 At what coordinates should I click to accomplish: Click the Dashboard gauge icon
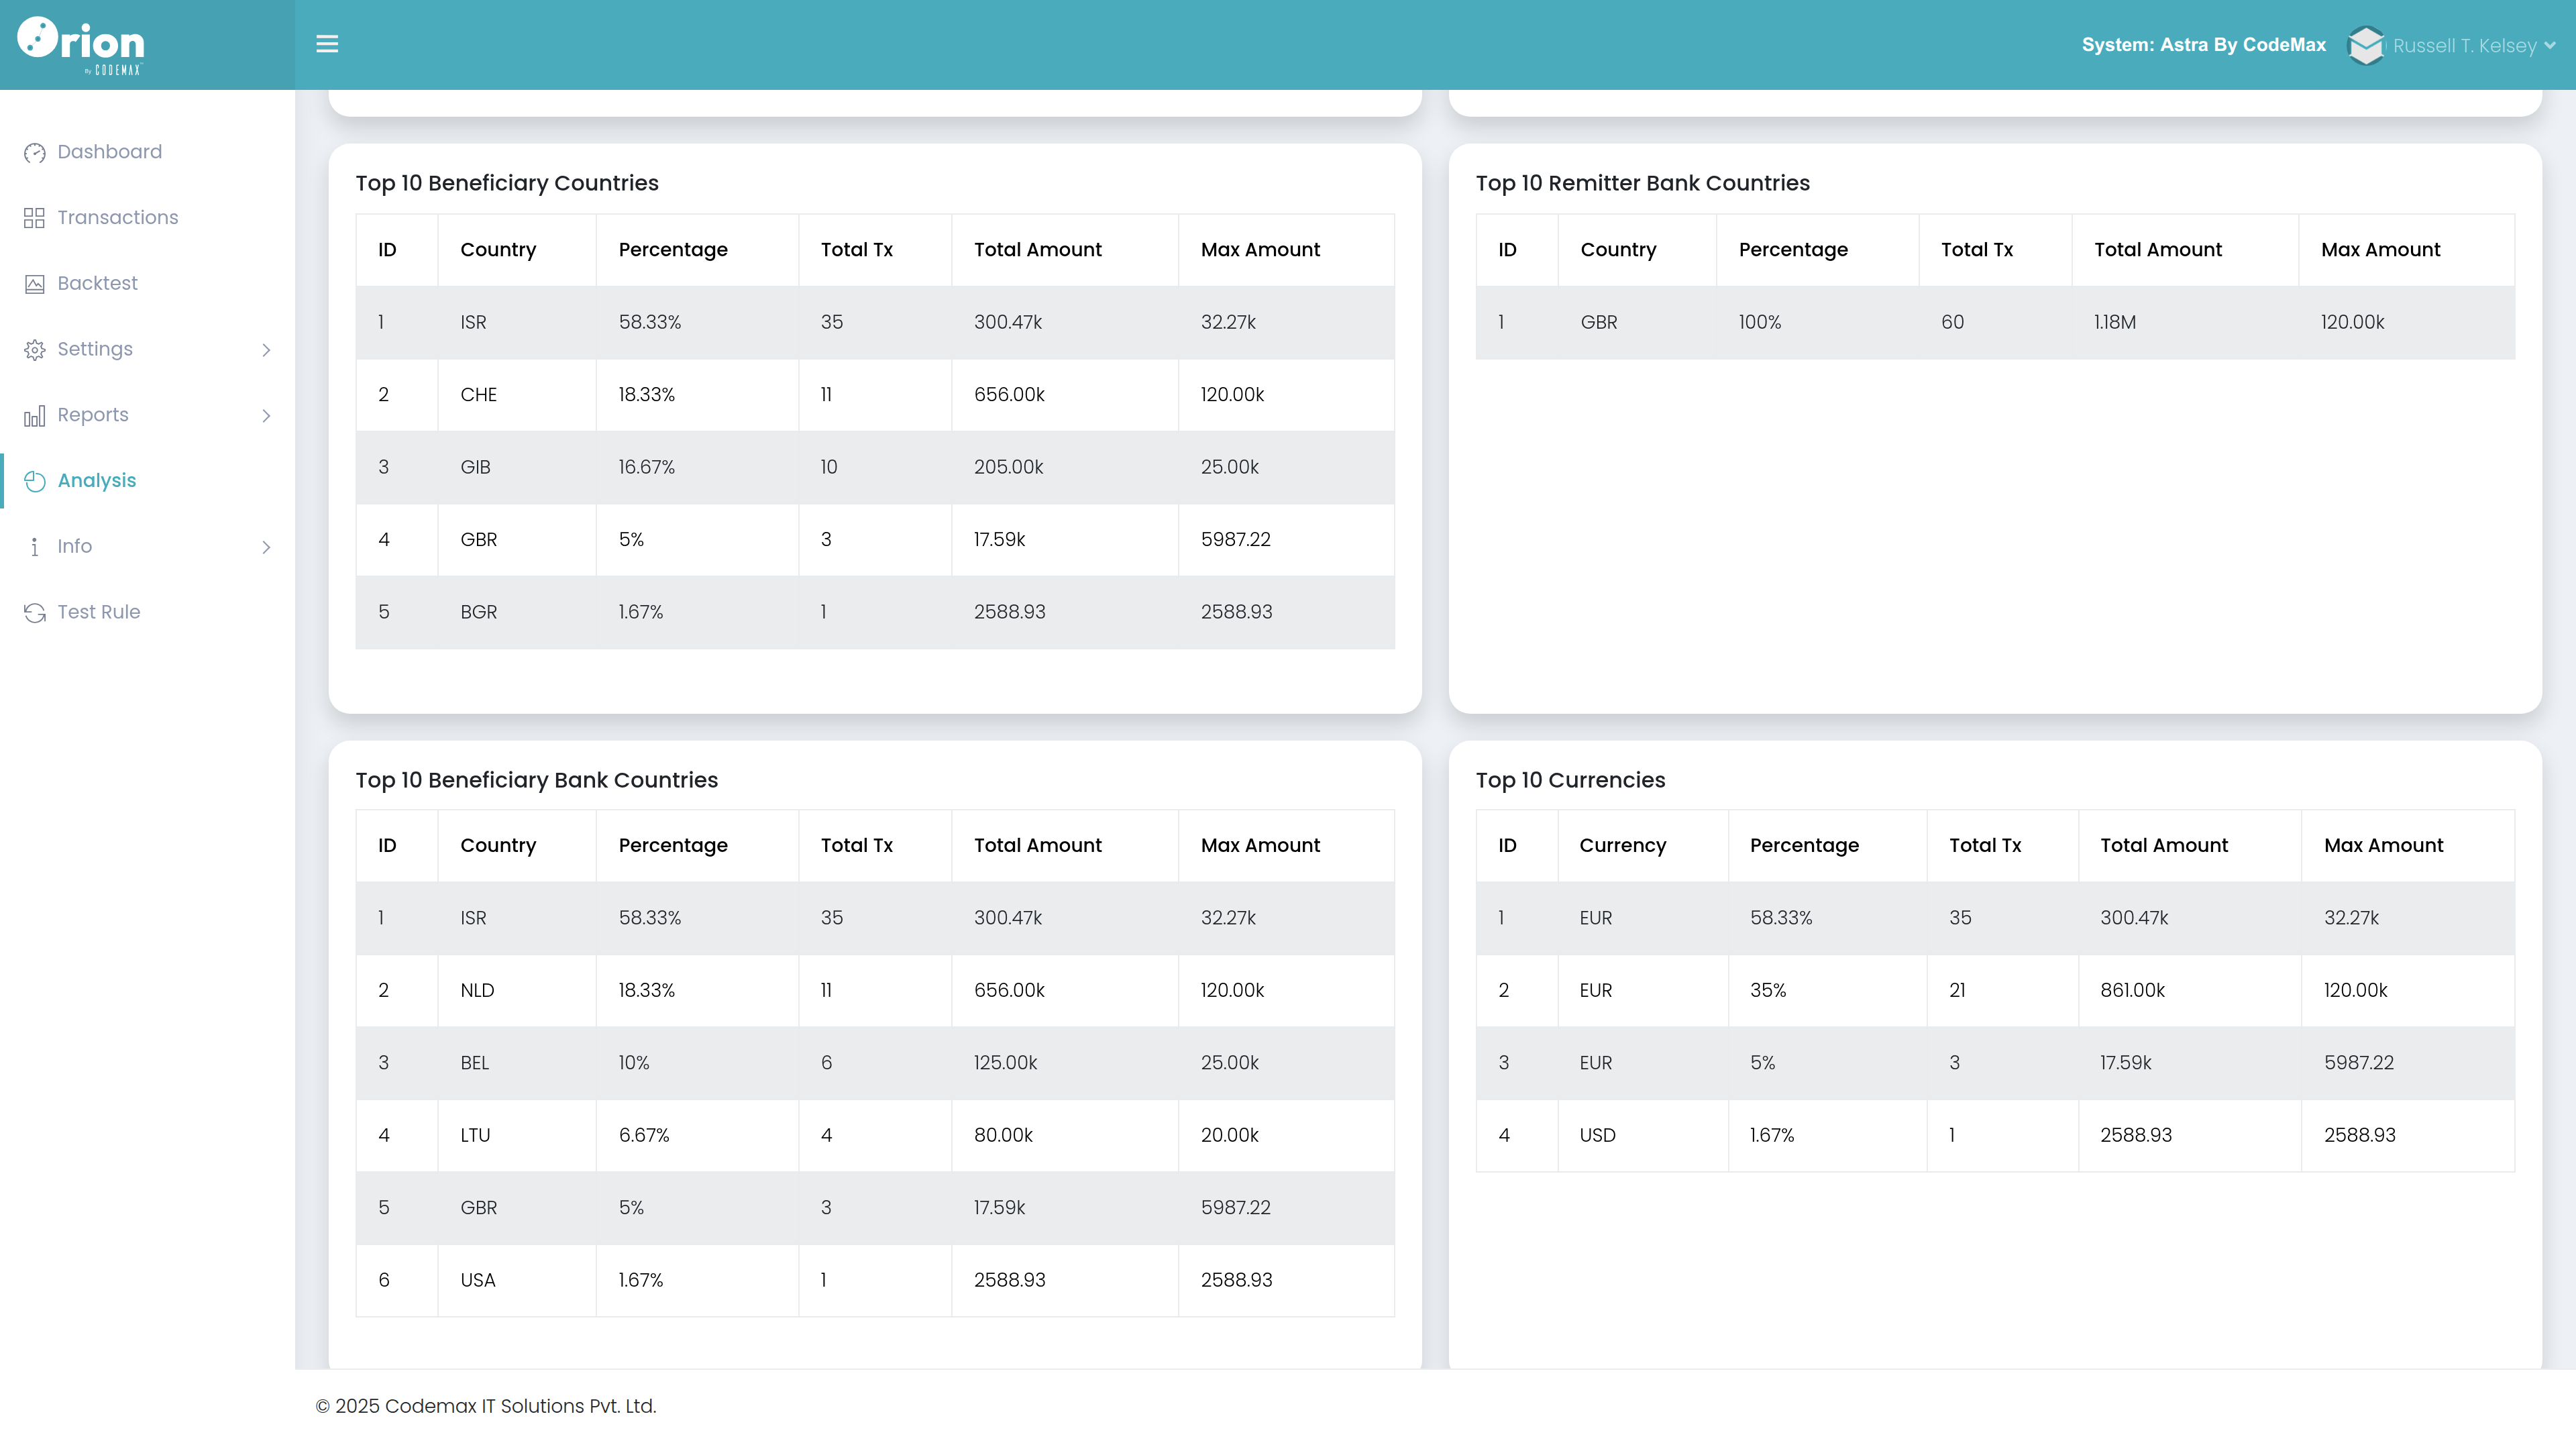pyautogui.click(x=35, y=152)
